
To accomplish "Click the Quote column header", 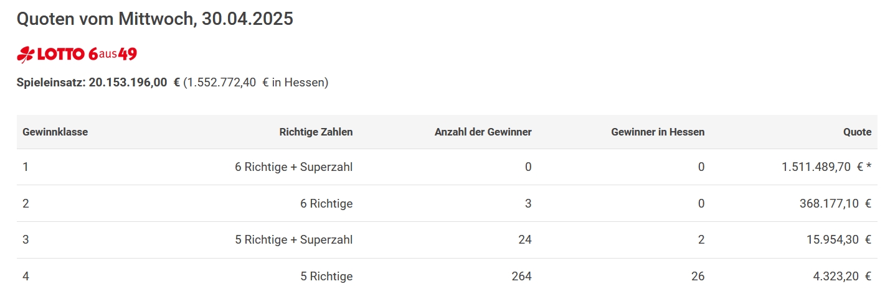I will tap(857, 132).
